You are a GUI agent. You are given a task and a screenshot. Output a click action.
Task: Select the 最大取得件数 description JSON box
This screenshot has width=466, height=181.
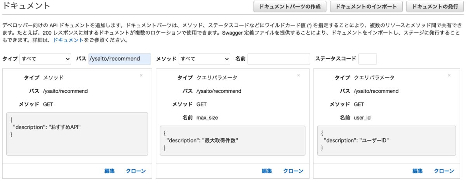pos(233,141)
